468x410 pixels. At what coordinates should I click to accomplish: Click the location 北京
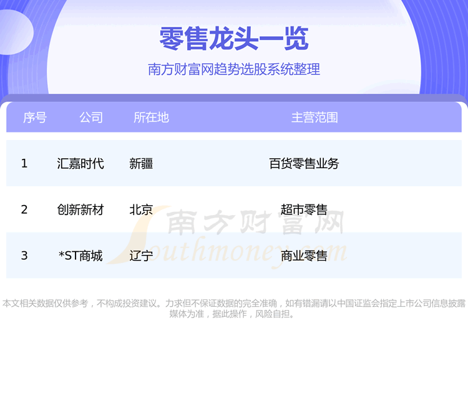141,210
